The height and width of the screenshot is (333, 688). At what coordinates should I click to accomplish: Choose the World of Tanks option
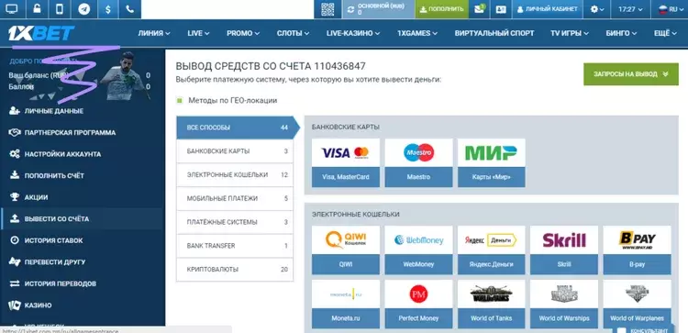tap(492, 304)
